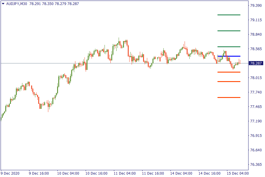This screenshot has height=177, width=265.
Task: Select the middle red support line
Action: coord(229,81)
